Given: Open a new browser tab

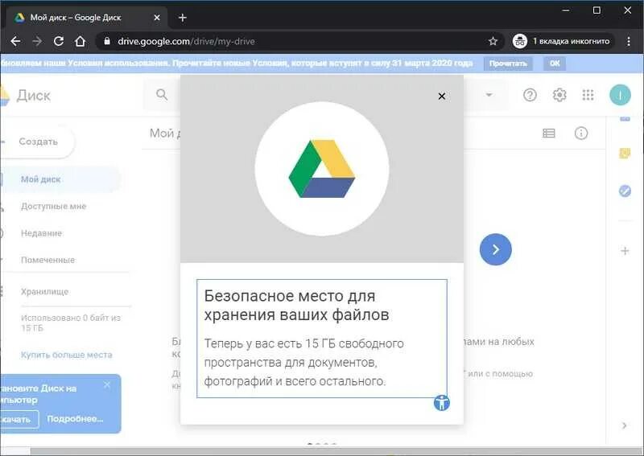Looking at the screenshot, I should coord(183,18).
